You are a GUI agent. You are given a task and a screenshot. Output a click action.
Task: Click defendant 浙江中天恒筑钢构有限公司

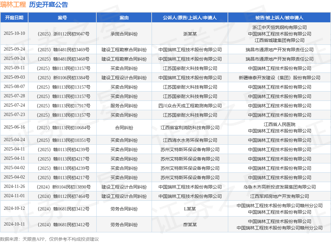(280, 27)
